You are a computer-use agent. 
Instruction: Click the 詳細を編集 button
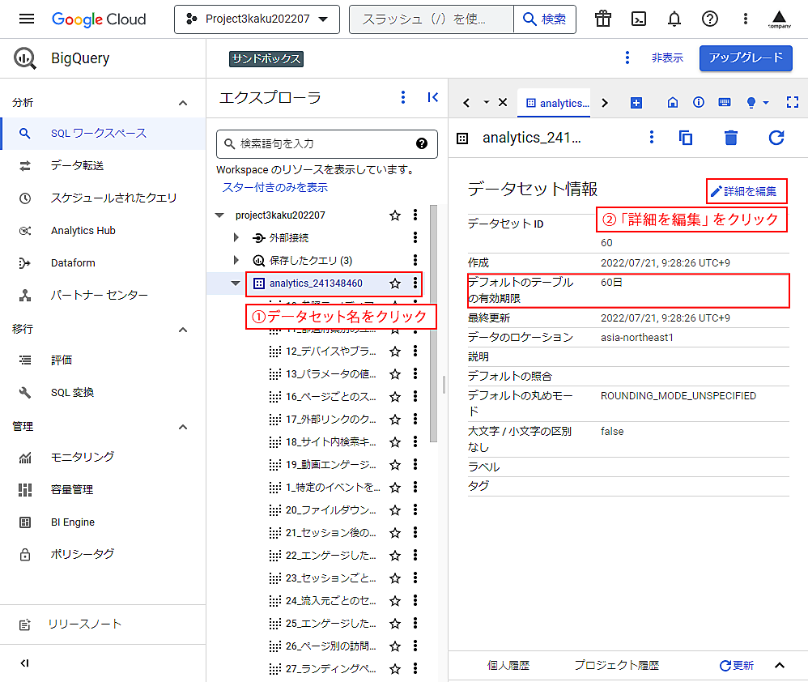pos(744,192)
